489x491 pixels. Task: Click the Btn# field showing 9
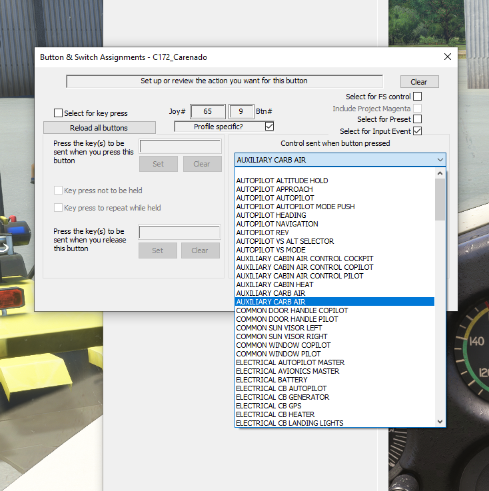tap(241, 111)
